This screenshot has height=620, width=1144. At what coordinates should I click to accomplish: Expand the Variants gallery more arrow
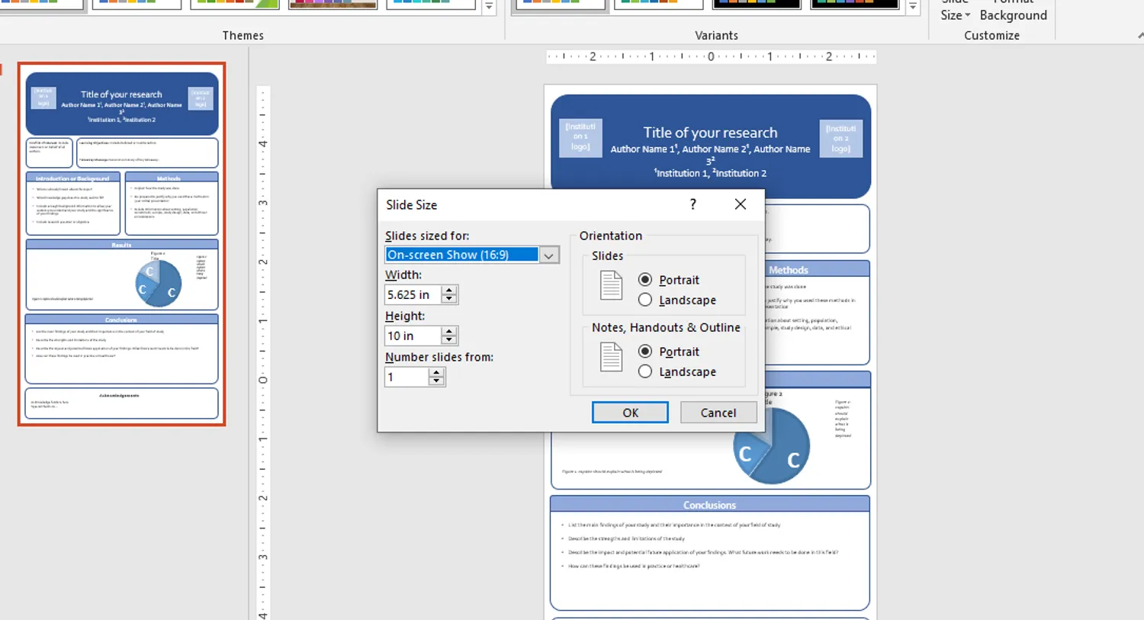click(x=912, y=6)
